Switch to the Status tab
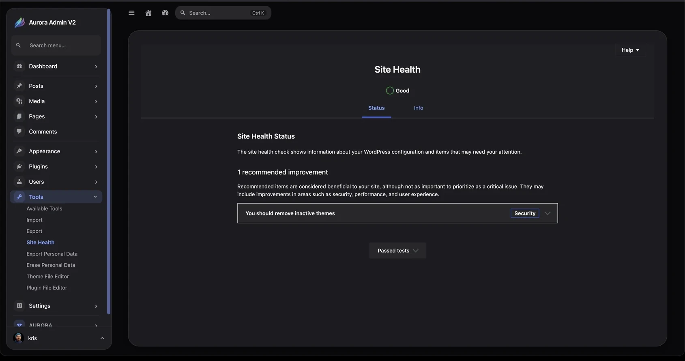Image resolution: width=685 pixels, height=361 pixels. tap(376, 108)
